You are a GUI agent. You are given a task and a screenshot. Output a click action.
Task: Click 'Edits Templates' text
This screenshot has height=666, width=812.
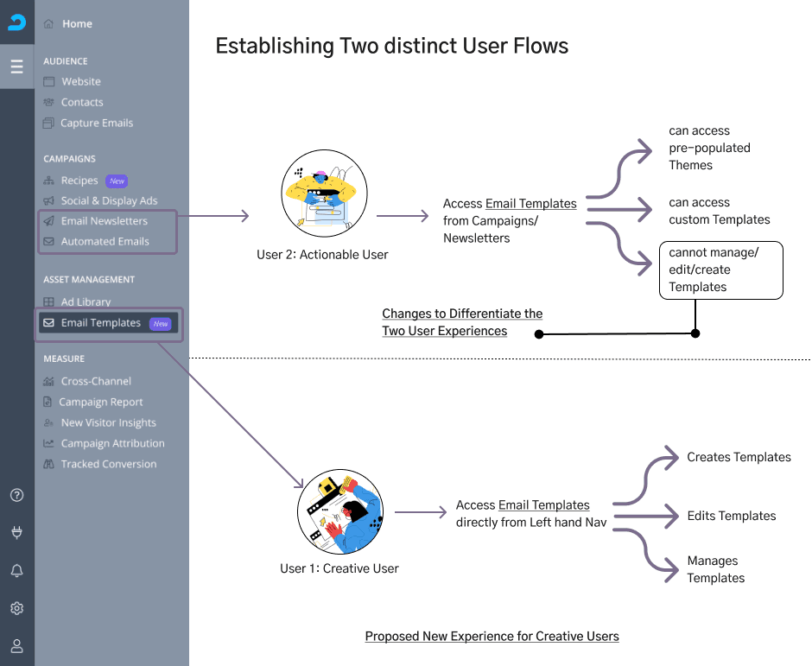[x=731, y=516]
